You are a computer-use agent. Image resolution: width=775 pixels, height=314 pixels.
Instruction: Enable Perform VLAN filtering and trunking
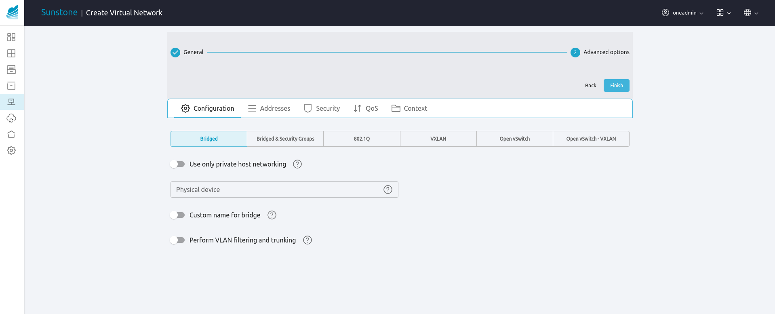click(x=177, y=240)
